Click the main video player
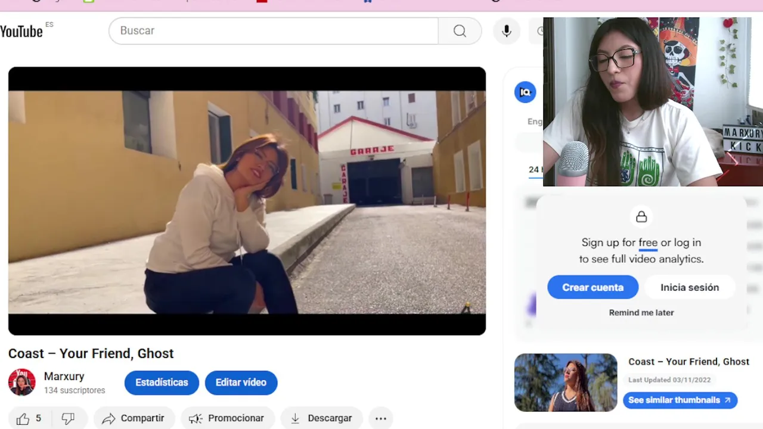Viewport: 763px width, 429px height. click(247, 201)
